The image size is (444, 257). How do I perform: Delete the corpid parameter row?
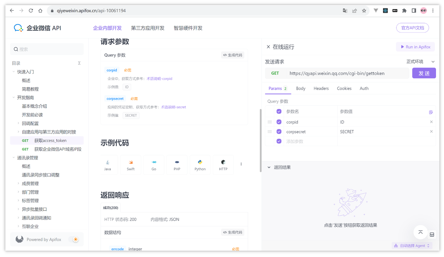431,122
